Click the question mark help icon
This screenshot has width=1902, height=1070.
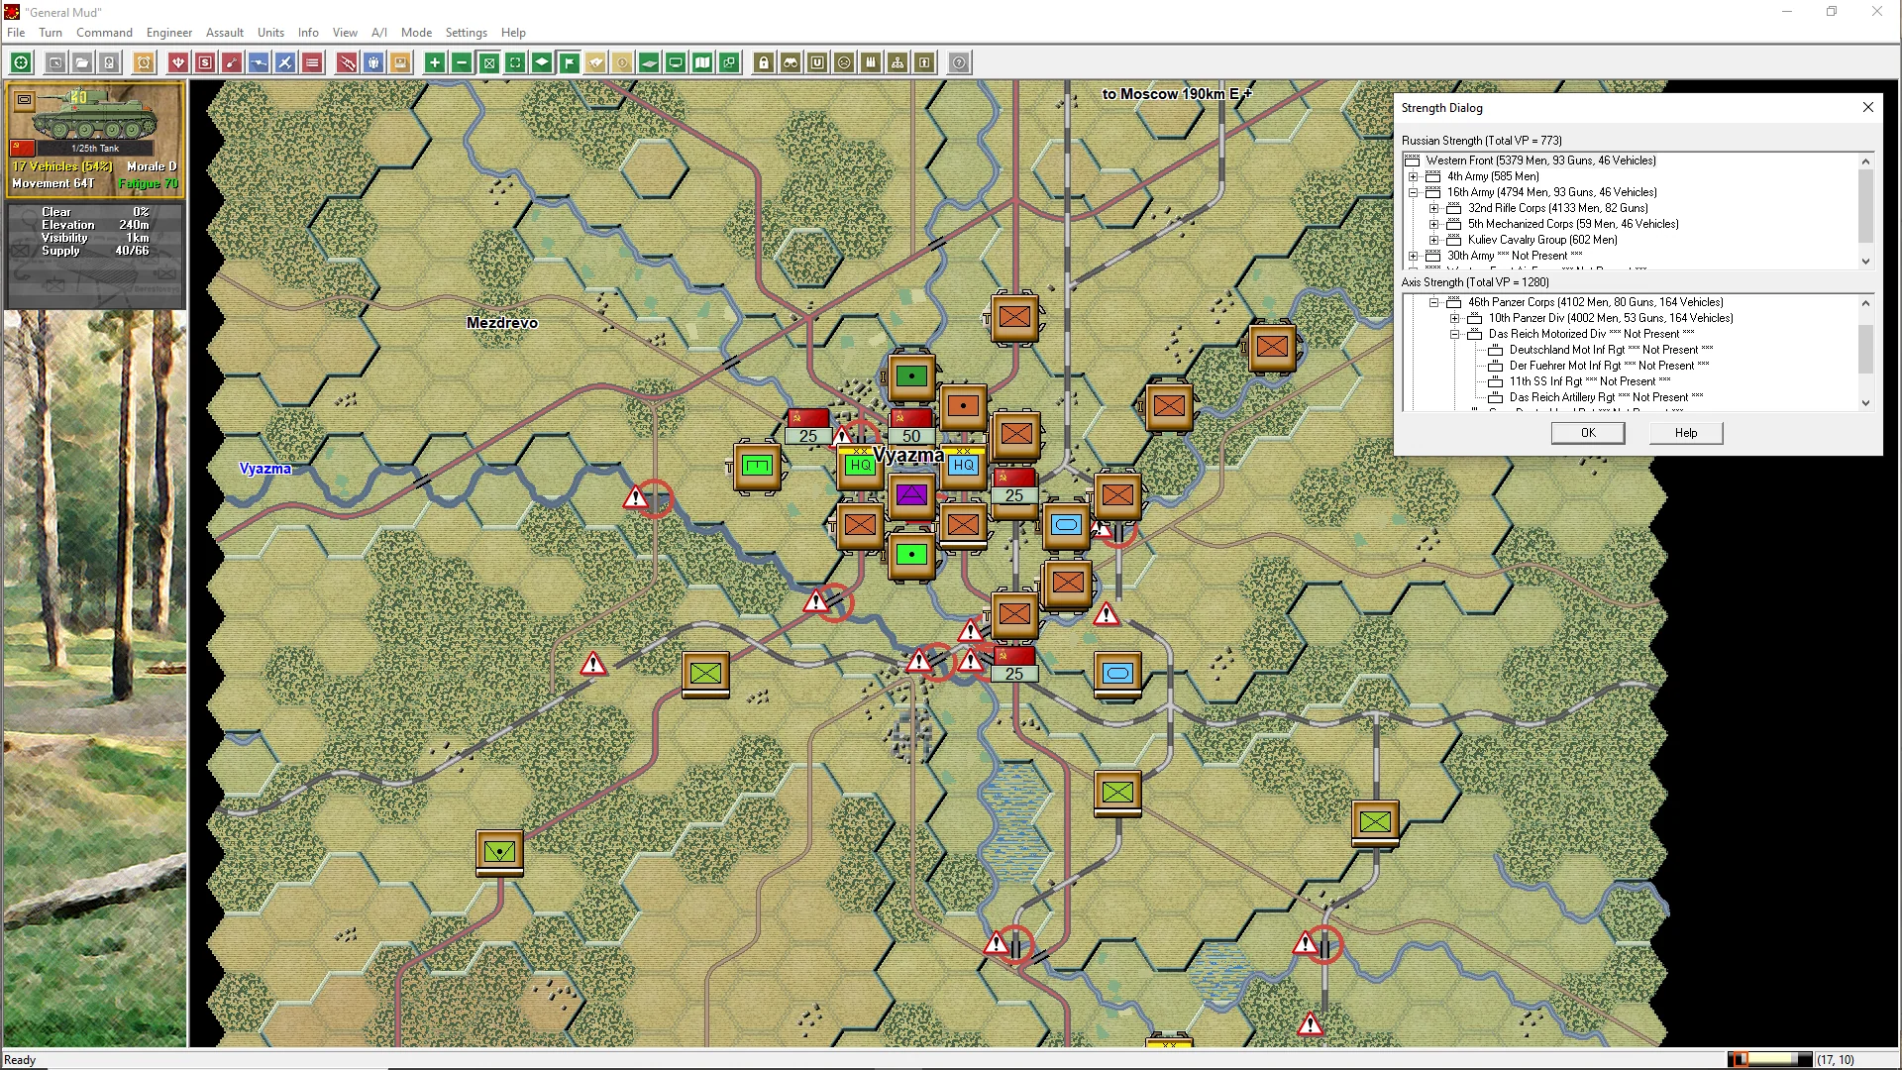point(959,62)
